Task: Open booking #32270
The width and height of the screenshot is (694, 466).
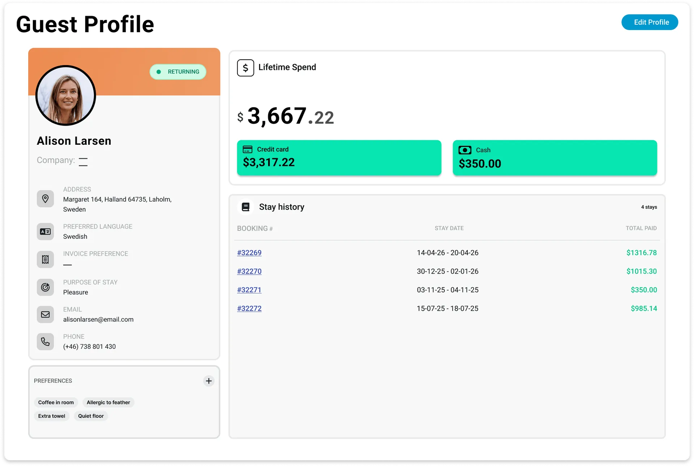Action: (x=249, y=271)
